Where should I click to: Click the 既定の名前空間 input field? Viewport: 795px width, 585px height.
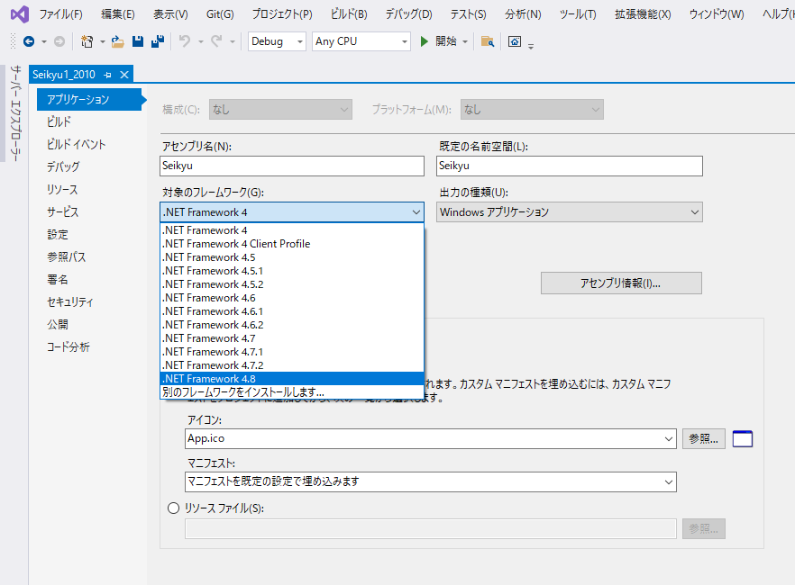570,166
